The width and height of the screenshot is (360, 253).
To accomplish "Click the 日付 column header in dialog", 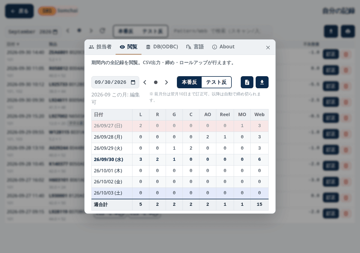I will [112, 115].
